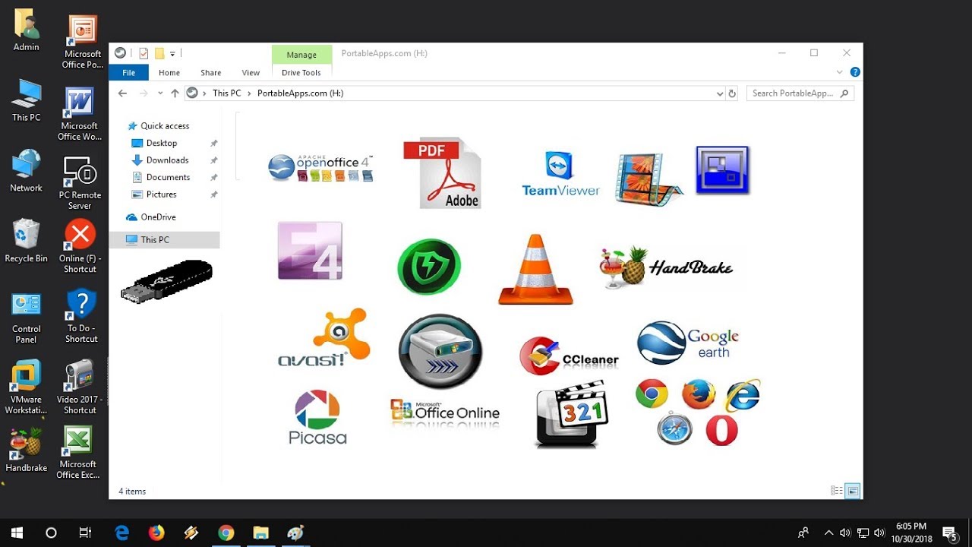Image resolution: width=972 pixels, height=547 pixels.
Task: Expand the chevron after This PC in breadcrumb
Action: (249, 93)
